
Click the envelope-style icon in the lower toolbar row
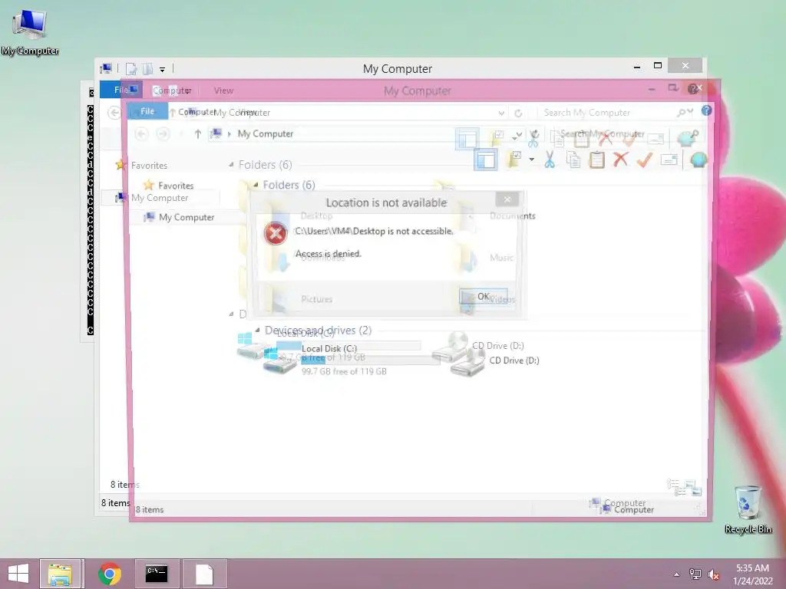[669, 160]
